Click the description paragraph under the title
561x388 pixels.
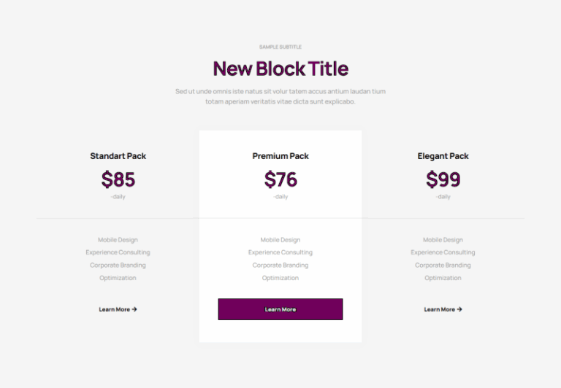(x=280, y=96)
